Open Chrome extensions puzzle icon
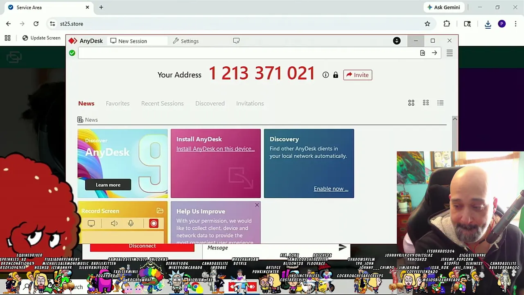The width and height of the screenshot is (524, 295). point(447,24)
